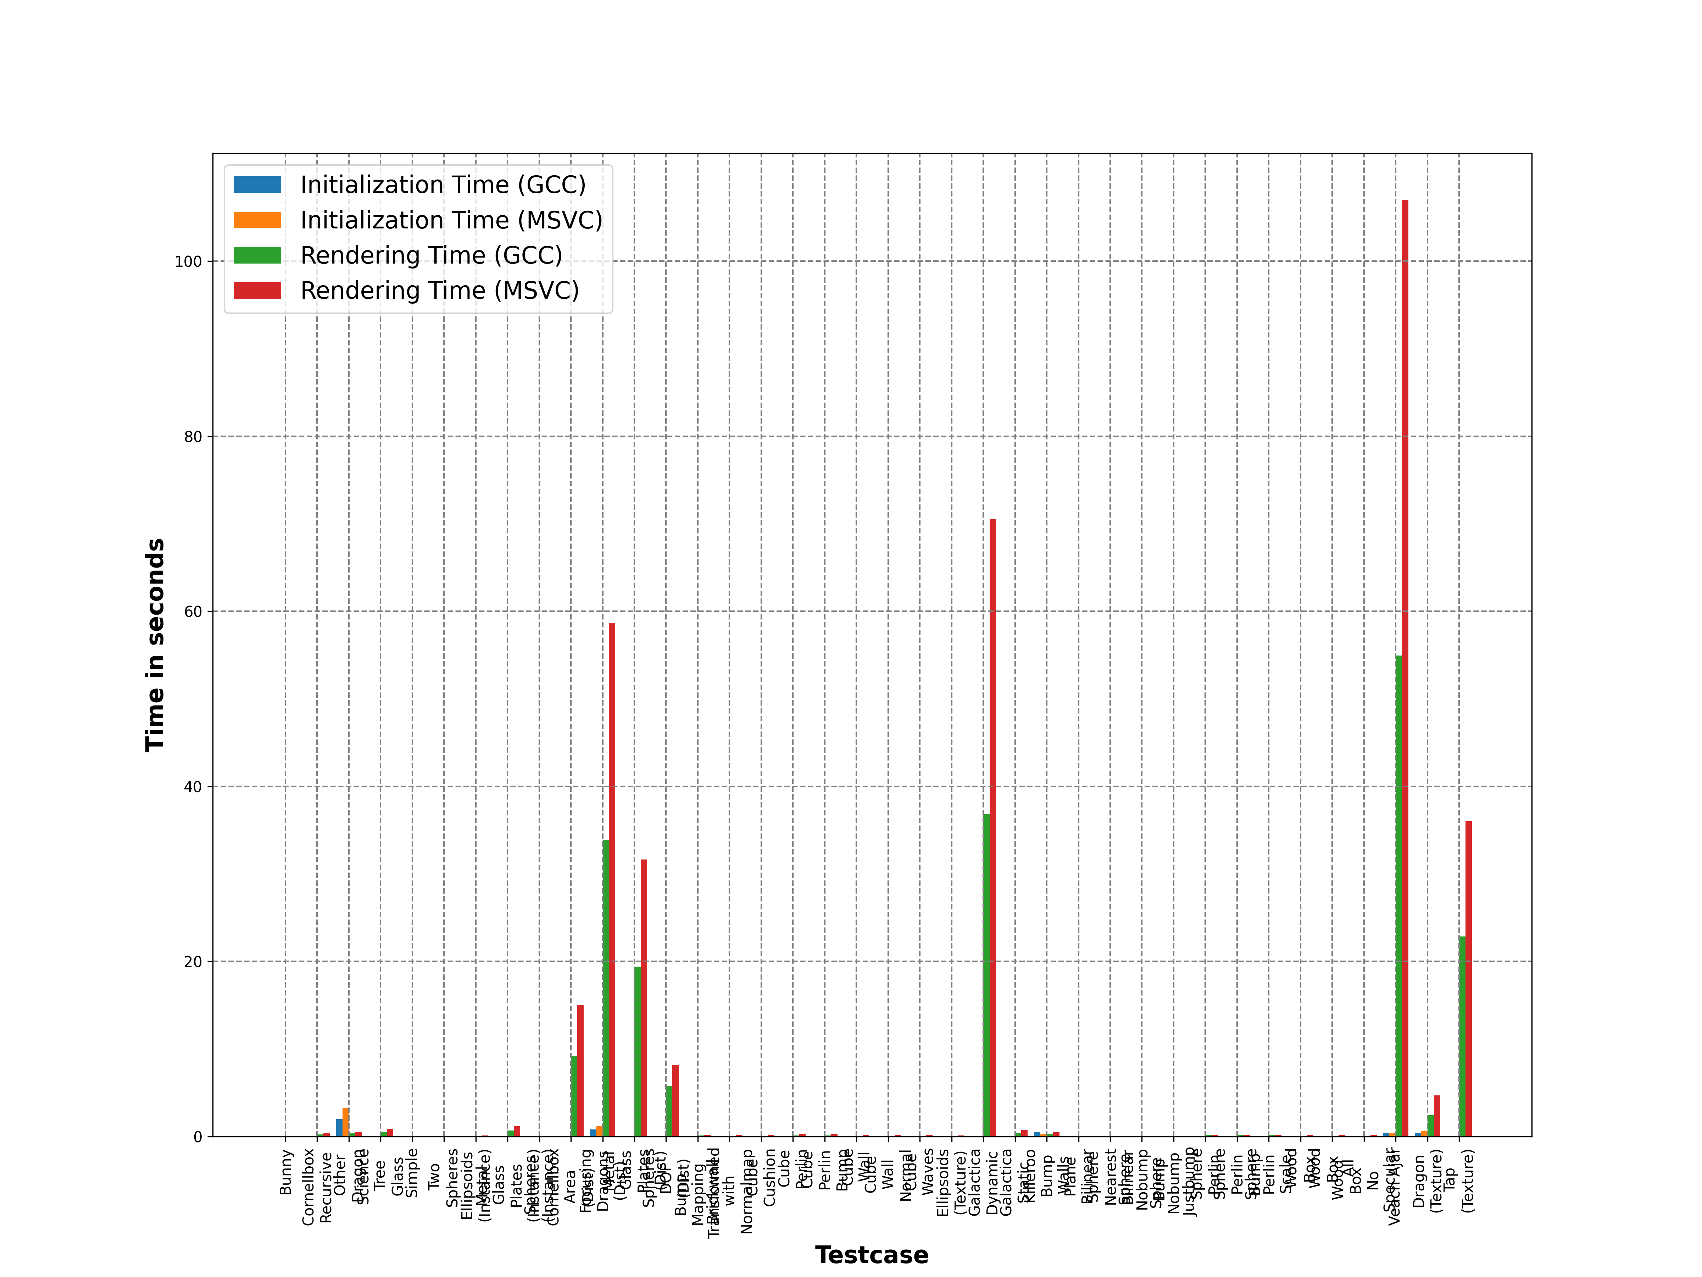
Task: Click the red Rendering Time (MSVC) legend swatch
Action: click(x=257, y=290)
